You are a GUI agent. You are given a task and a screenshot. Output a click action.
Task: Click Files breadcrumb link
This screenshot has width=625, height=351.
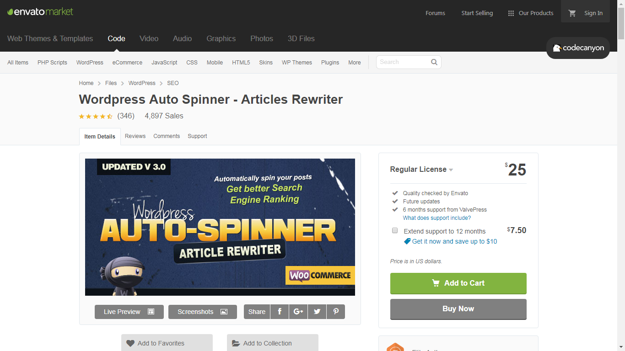click(x=111, y=83)
